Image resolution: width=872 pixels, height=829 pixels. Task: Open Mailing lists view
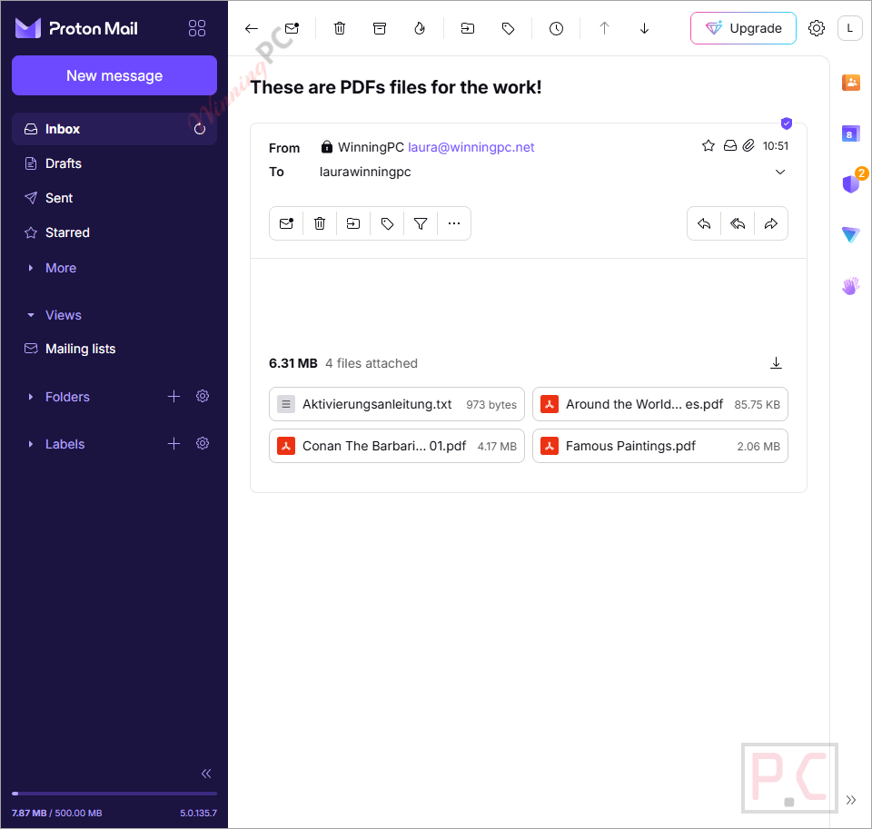114,349
